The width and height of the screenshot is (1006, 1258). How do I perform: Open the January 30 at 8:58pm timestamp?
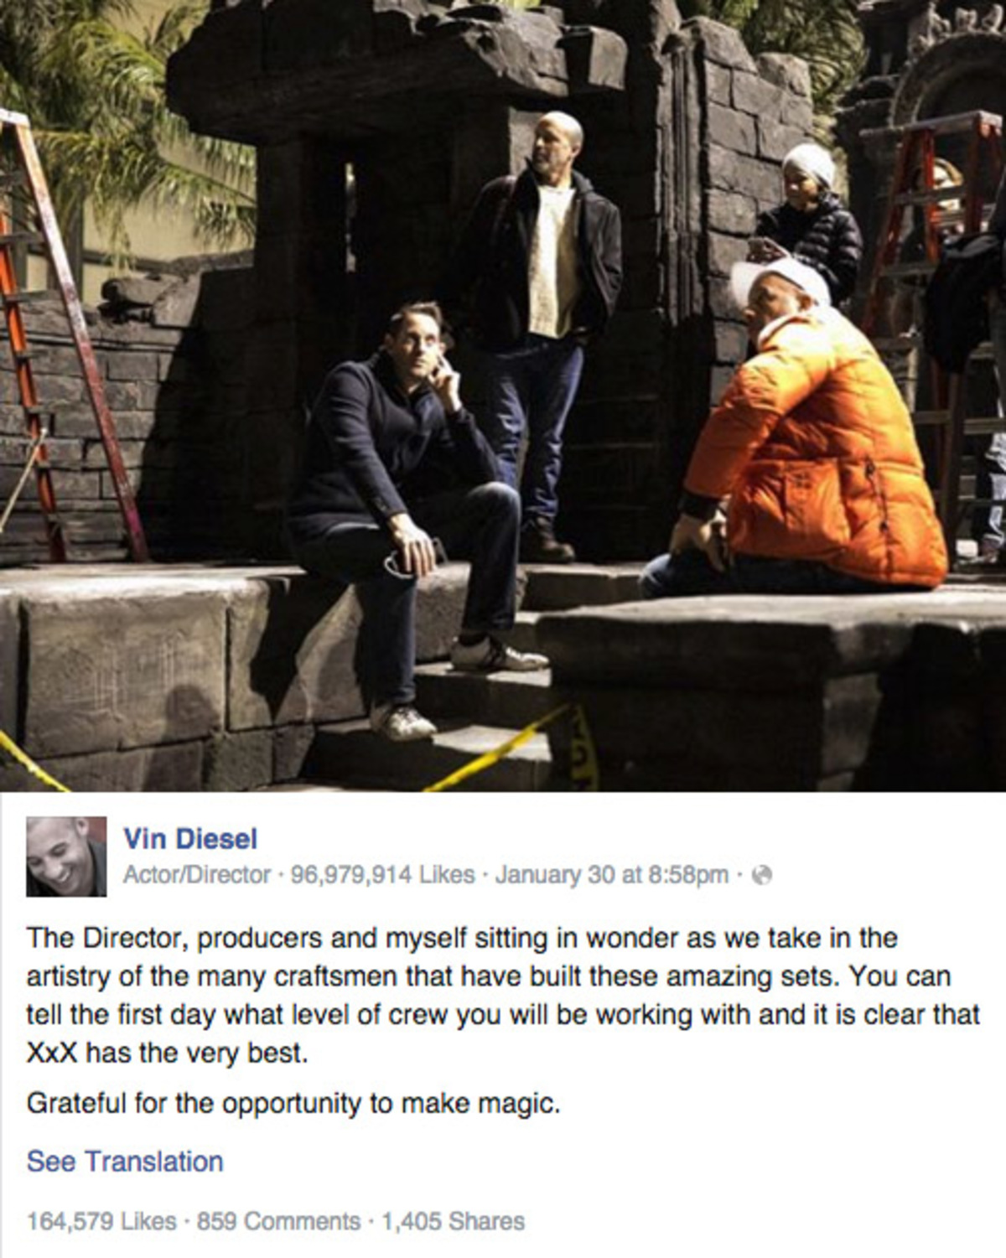tap(612, 875)
